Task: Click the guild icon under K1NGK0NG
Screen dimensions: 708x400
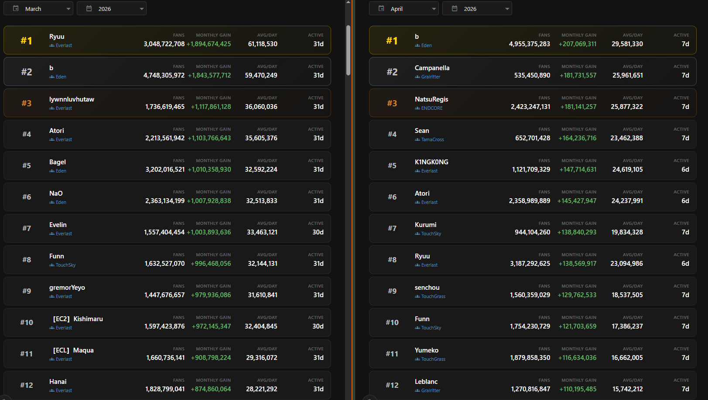Action: click(417, 171)
